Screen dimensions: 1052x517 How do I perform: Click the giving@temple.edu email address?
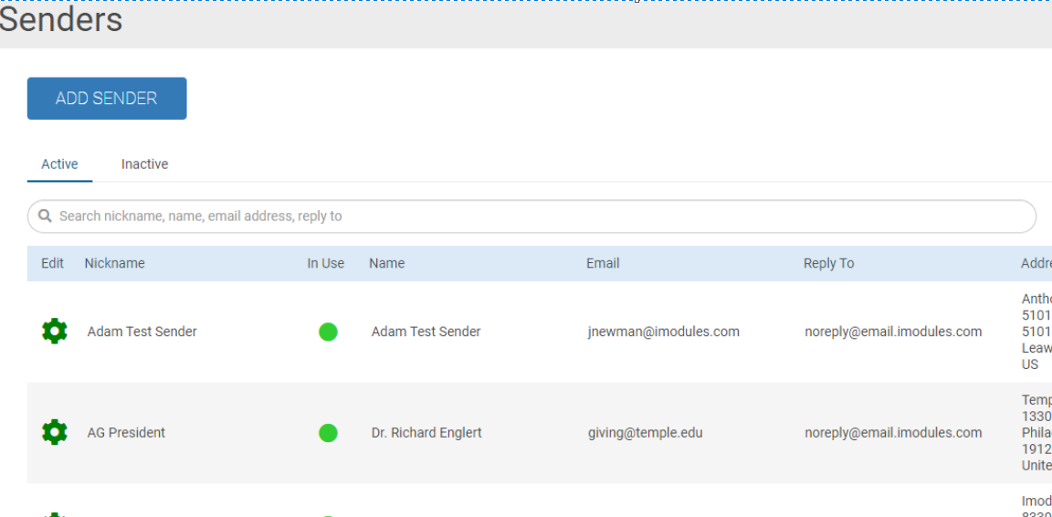click(x=645, y=433)
